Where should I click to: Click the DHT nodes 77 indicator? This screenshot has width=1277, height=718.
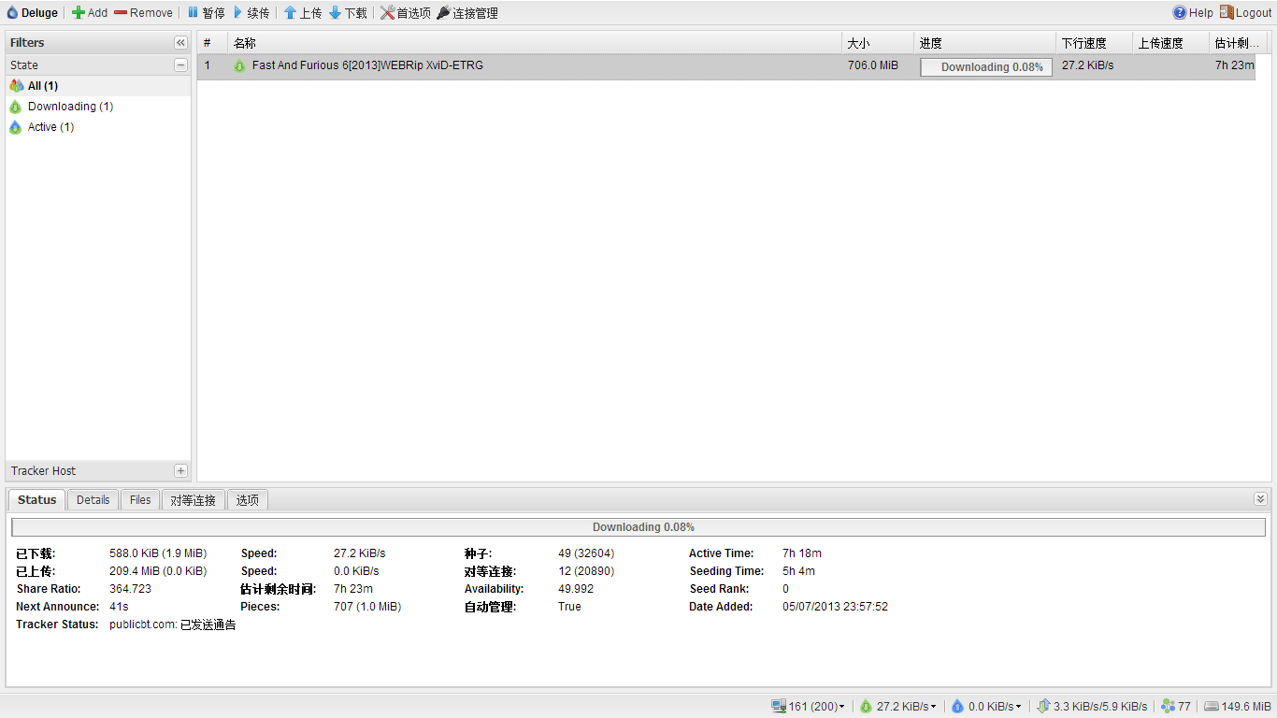coord(1176,707)
